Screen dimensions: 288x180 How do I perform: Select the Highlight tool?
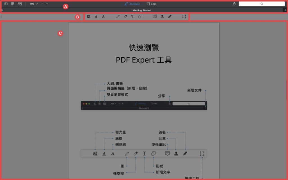coord(89,17)
